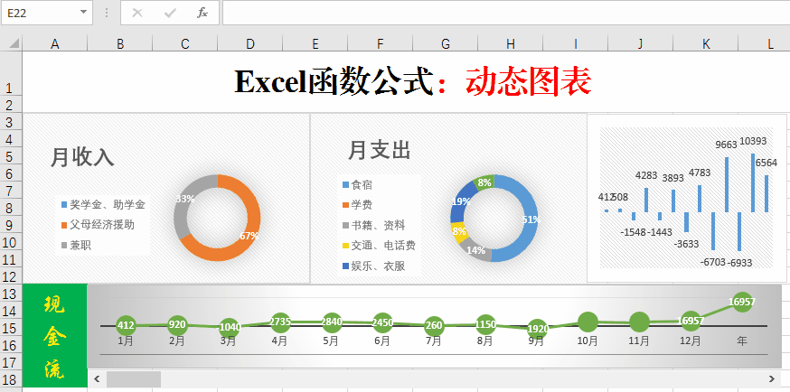This screenshot has height=392, width=790.
Task: Select column D header
Action: (x=249, y=44)
